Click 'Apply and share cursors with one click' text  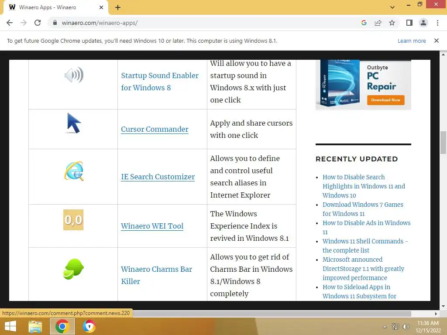251,129
